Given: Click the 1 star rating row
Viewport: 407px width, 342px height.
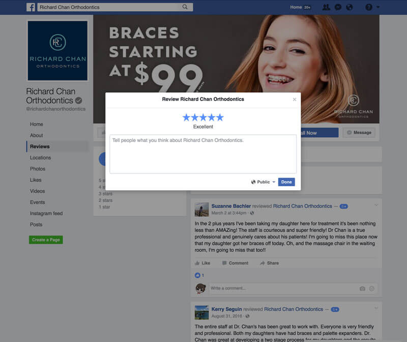Looking at the screenshot, I should (x=104, y=207).
